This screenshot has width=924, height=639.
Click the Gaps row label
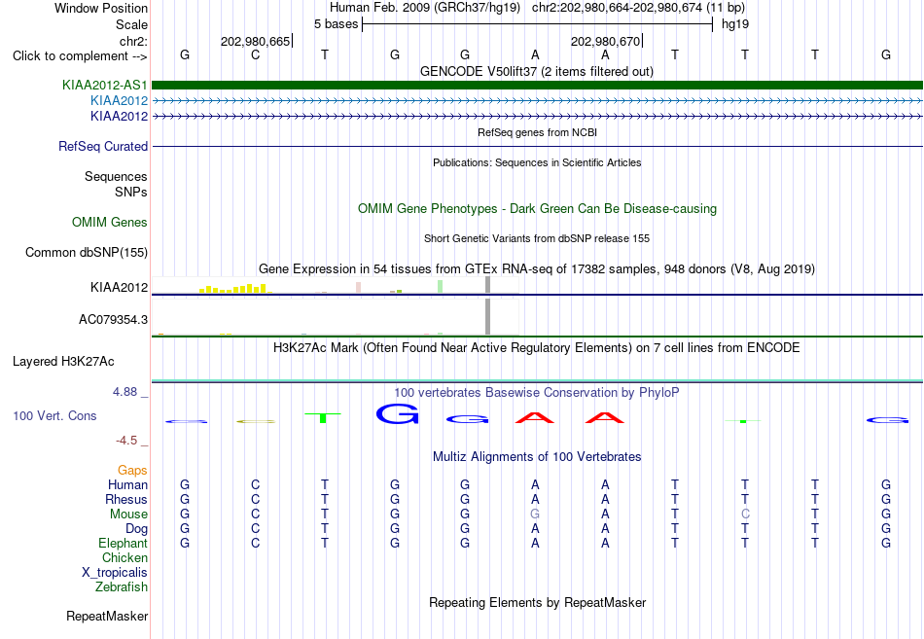[132, 471]
